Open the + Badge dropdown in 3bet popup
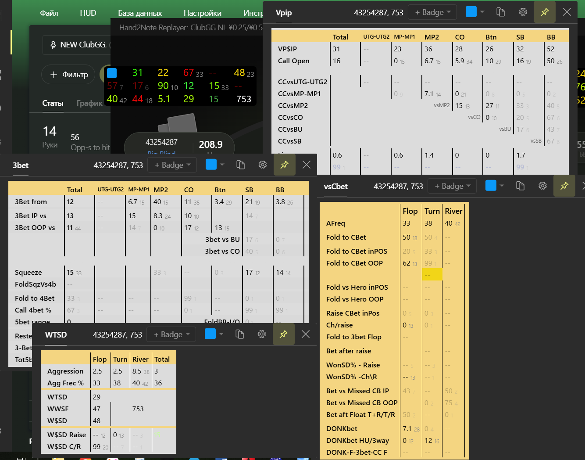 pyautogui.click(x=172, y=165)
